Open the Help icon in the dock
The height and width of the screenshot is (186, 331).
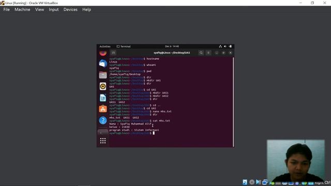pyautogui.click(x=103, y=120)
